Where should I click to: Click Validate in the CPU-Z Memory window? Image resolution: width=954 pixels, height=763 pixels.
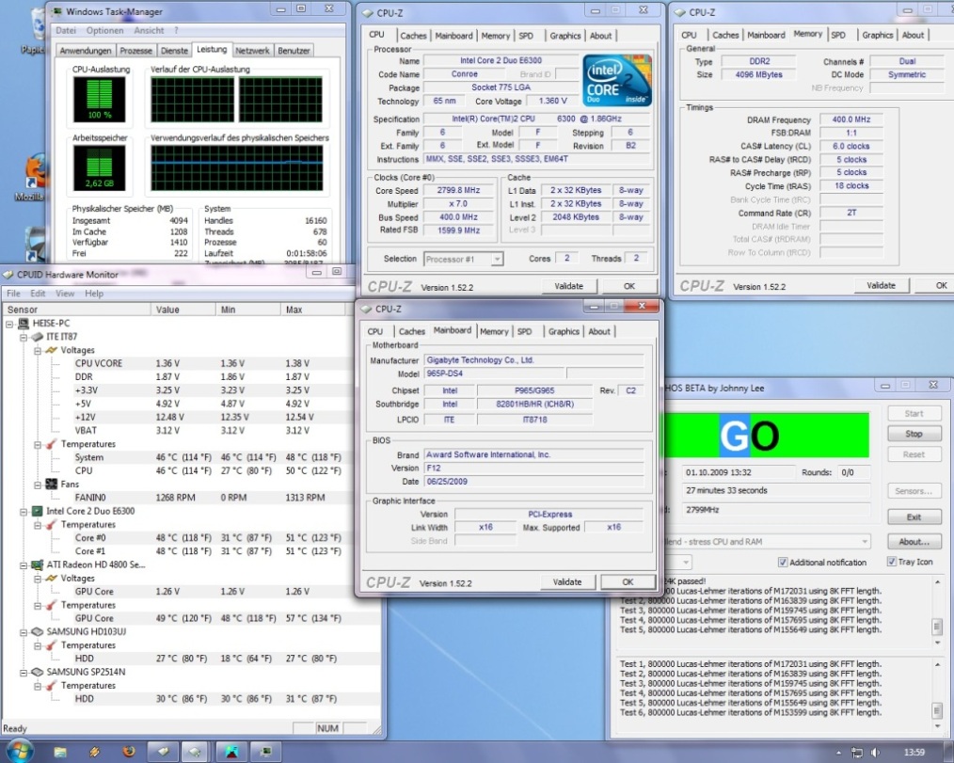click(x=881, y=285)
